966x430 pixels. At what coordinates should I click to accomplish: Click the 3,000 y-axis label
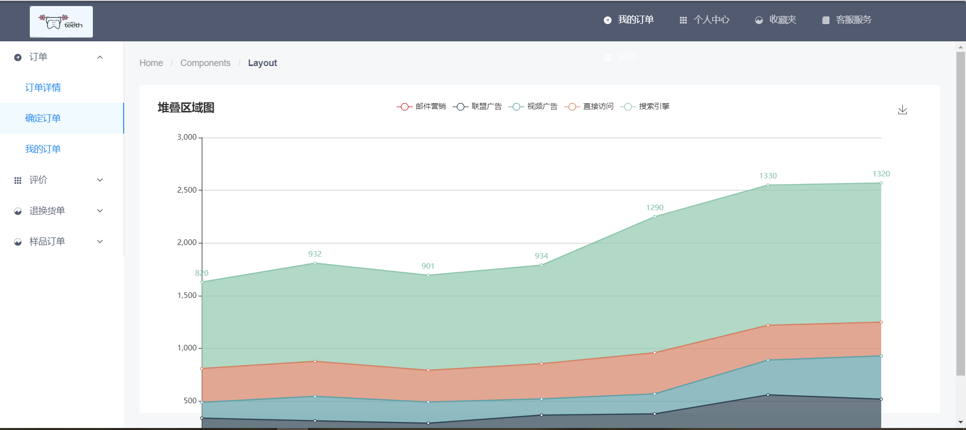pyautogui.click(x=187, y=137)
